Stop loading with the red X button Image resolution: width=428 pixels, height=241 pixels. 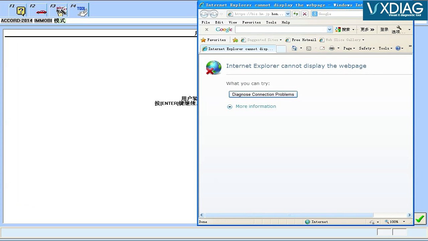coord(305,14)
